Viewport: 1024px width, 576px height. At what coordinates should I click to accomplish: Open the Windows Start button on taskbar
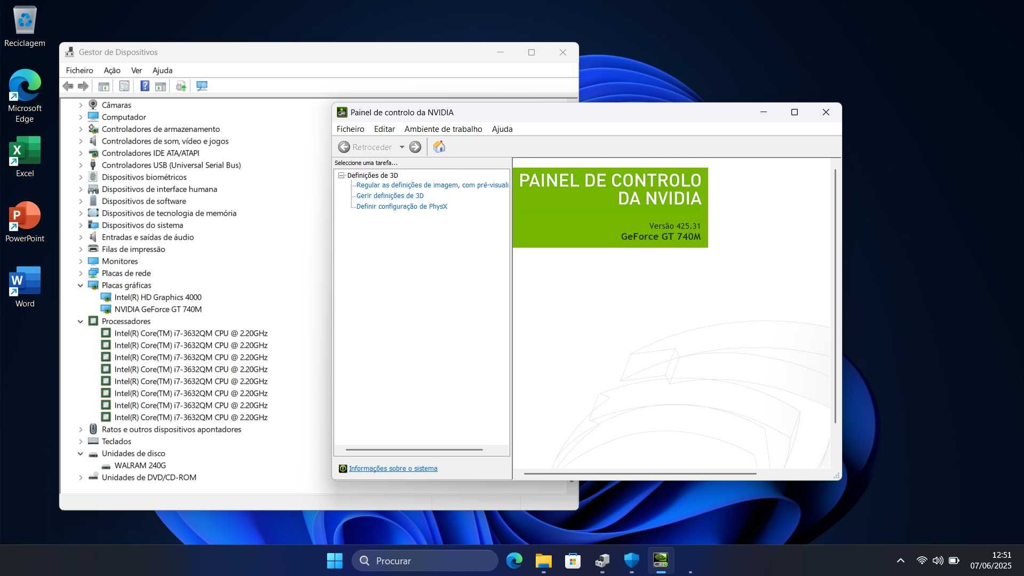(x=335, y=561)
